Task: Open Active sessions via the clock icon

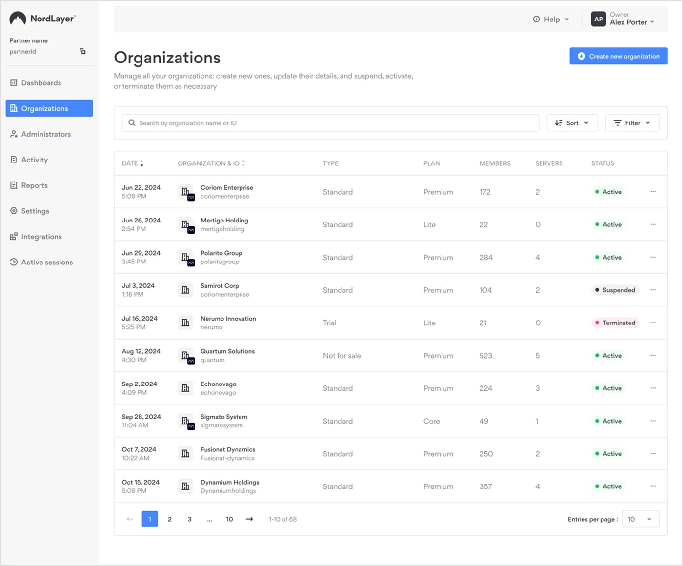Action: coord(13,262)
